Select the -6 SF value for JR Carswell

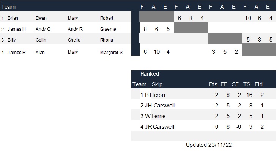(239, 127)
